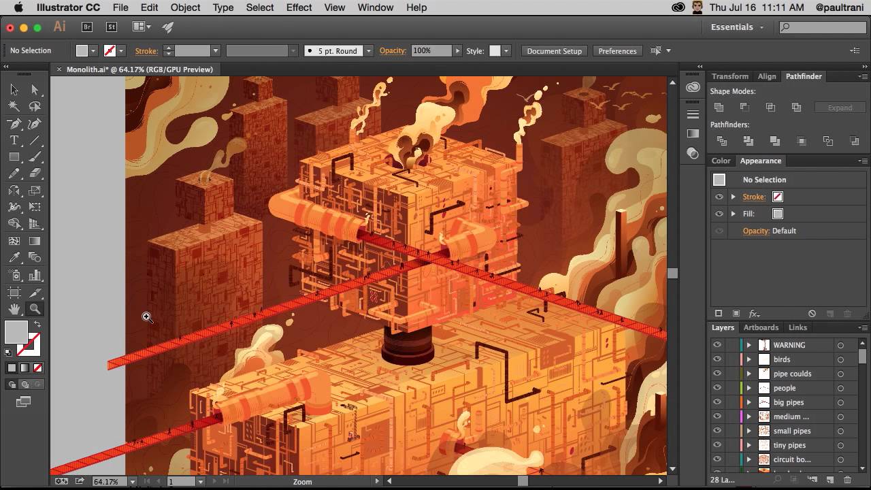This screenshot has height=490, width=871.
Task: Select the Rotate tool
Action: click(14, 191)
